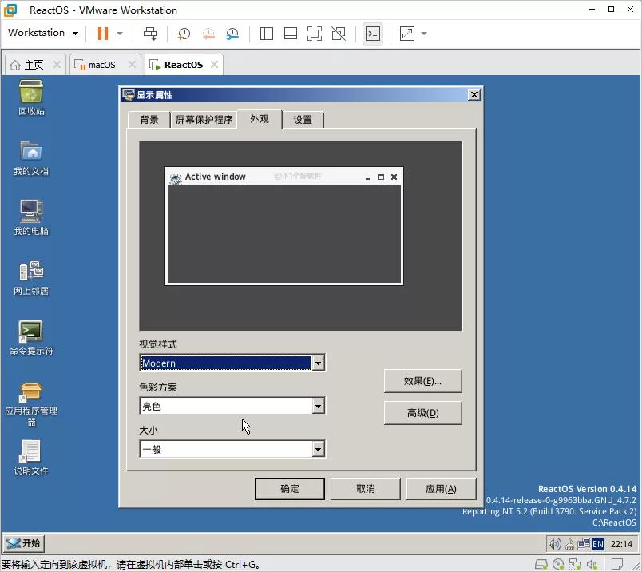
Task: Click the revert snapshot toolbar icon
Action: [x=208, y=34]
